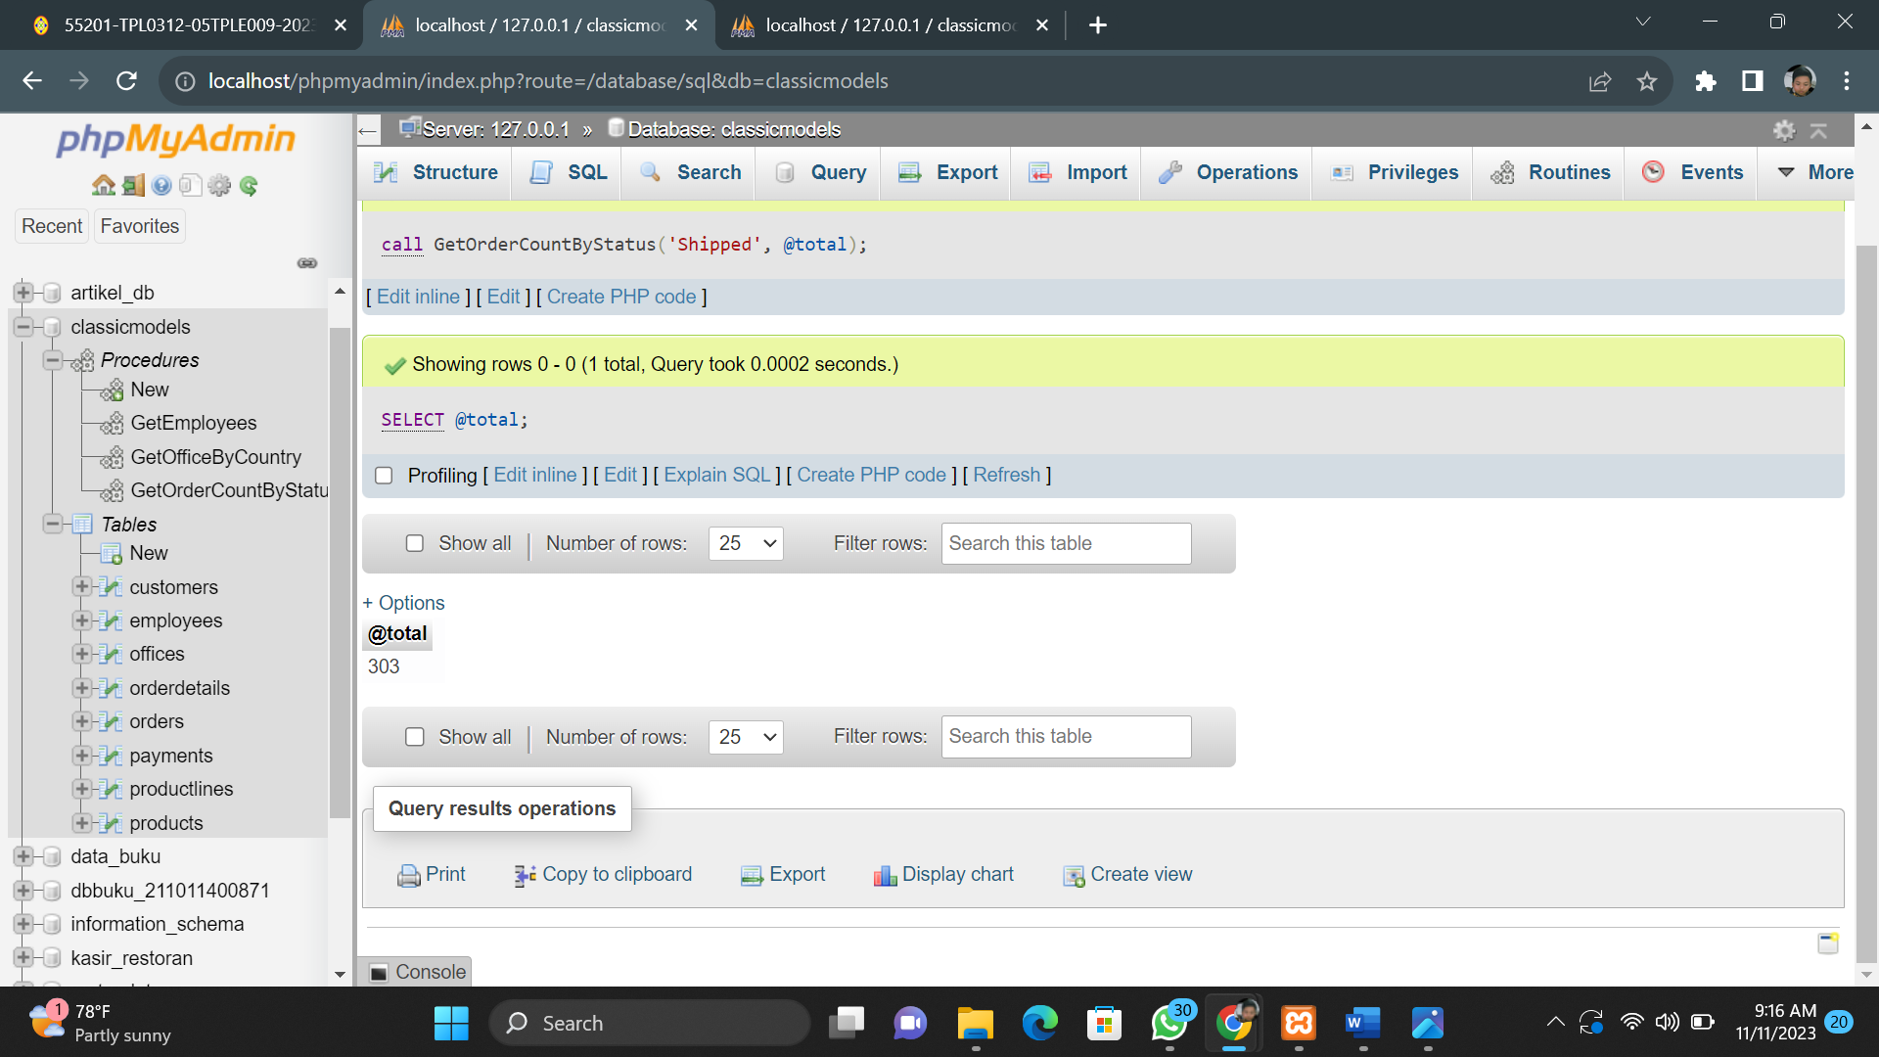The image size is (1879, 1057).
Task: Open Import tab
Action: click(x=1077, y=173)
